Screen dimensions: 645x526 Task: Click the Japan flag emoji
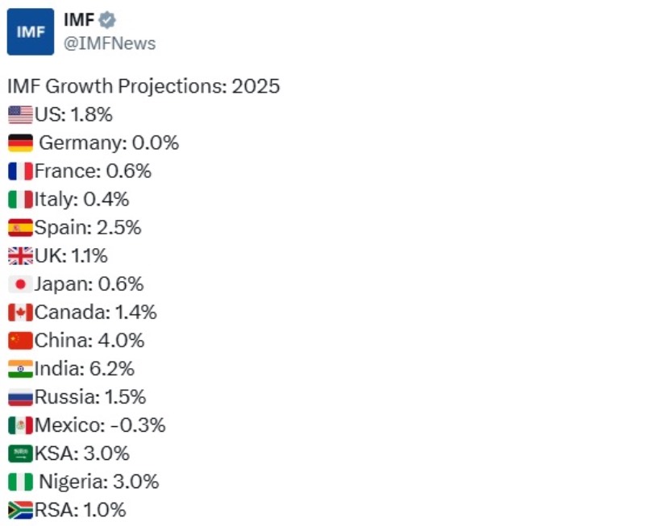(x=21, y=284)
